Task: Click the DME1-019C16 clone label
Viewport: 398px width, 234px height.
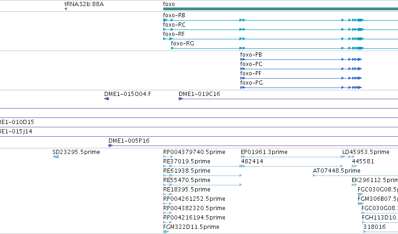Action: click(x=199, y=94)
